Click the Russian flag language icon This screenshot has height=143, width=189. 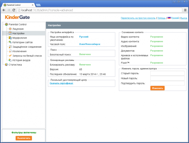(169, 18)
